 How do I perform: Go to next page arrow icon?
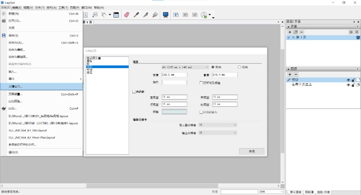tap(195, 15)
